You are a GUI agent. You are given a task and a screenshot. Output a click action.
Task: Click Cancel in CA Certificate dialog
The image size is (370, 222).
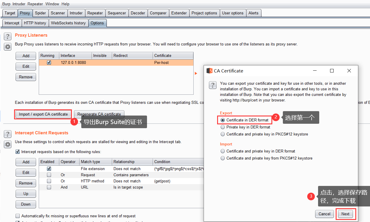325,214
